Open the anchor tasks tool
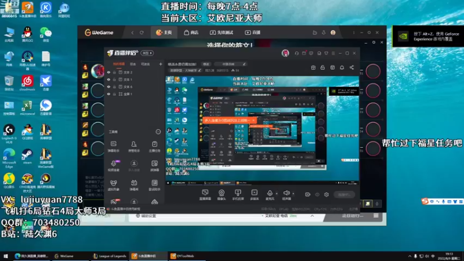The image size is (464, 261). coord(154,146)
